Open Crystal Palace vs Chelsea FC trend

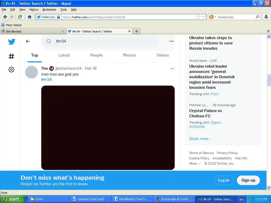tap(205, 113)
